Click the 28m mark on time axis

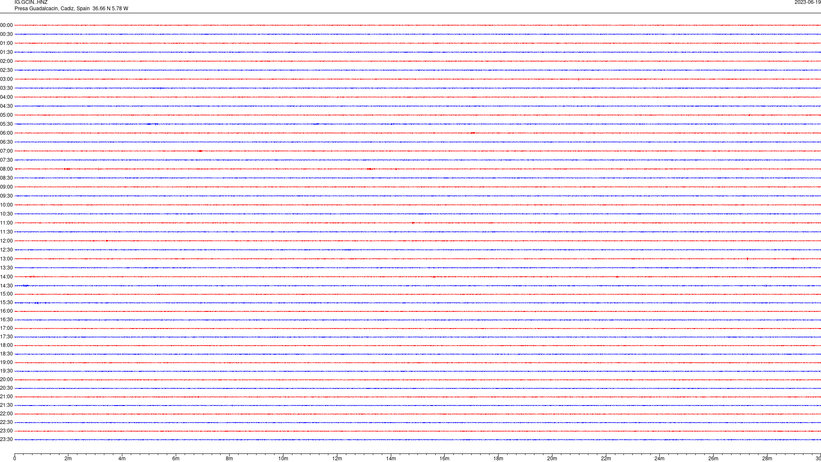click(767, 459)
